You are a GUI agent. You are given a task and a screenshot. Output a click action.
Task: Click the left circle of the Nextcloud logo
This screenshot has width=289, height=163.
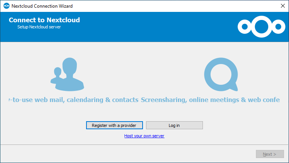[245, 27]
